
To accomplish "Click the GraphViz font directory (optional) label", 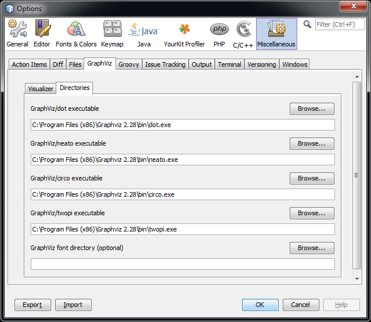I will tap(77, 248).
